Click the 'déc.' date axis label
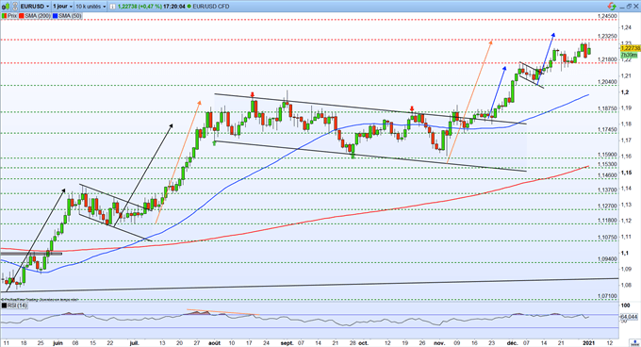 click(x=512, y=343)
